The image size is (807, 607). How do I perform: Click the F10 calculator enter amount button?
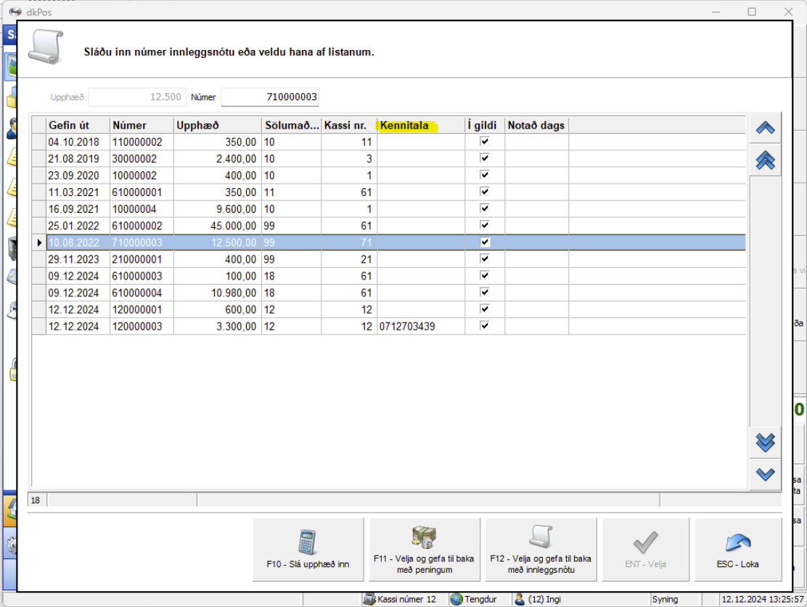pyautogui.click(x=308, y=550)
